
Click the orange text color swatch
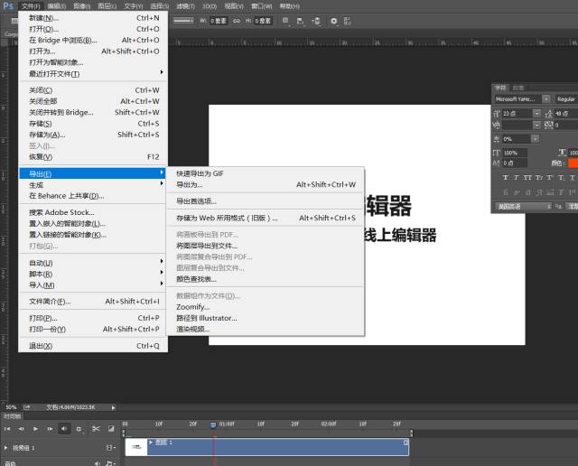coord(573,163)
